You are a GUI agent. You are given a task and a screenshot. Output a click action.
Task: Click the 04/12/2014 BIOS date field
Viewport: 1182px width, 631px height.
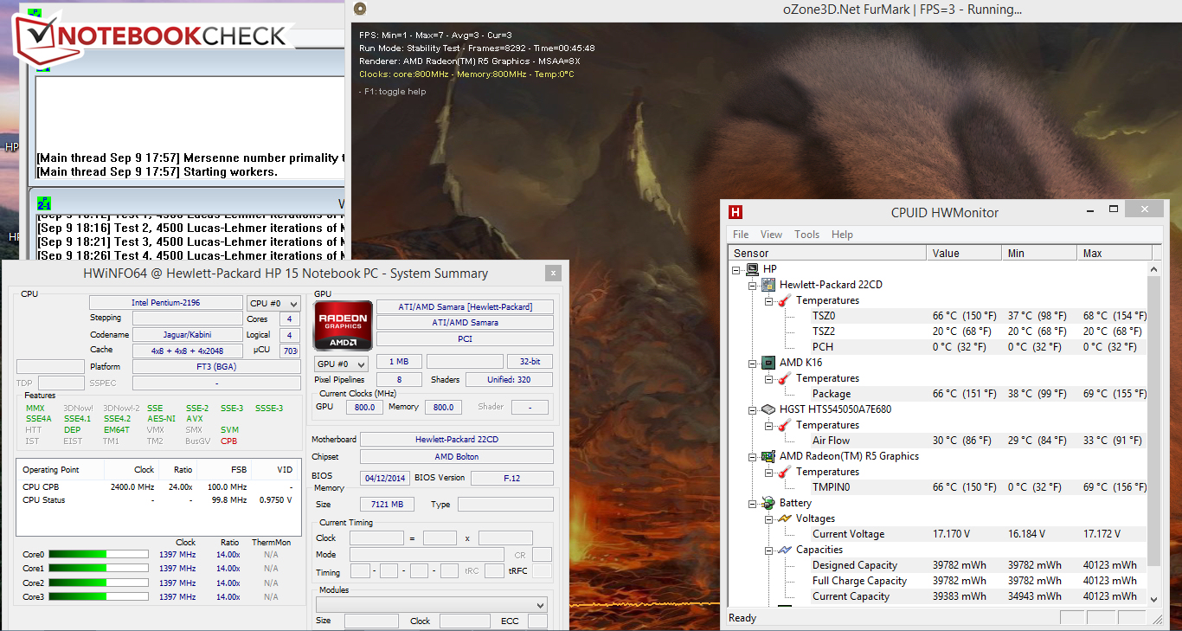[x=385, y=478]
